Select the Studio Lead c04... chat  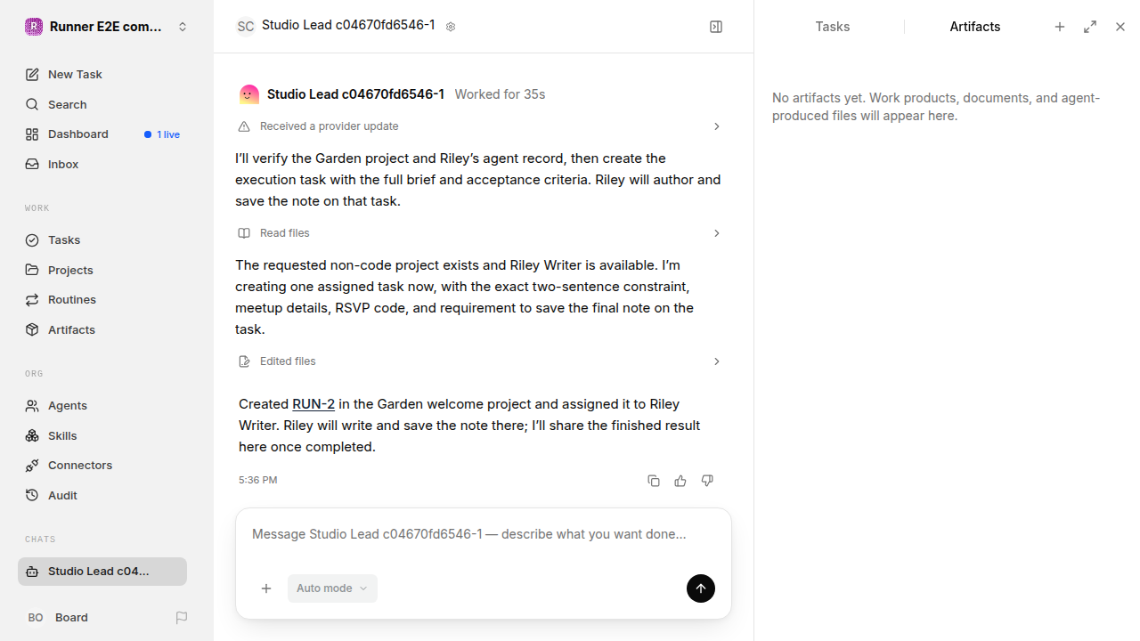coord(102,572)
